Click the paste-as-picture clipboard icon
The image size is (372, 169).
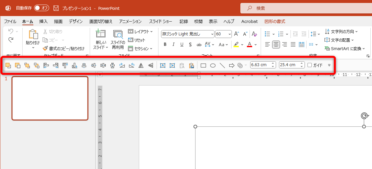coord(192,65)
